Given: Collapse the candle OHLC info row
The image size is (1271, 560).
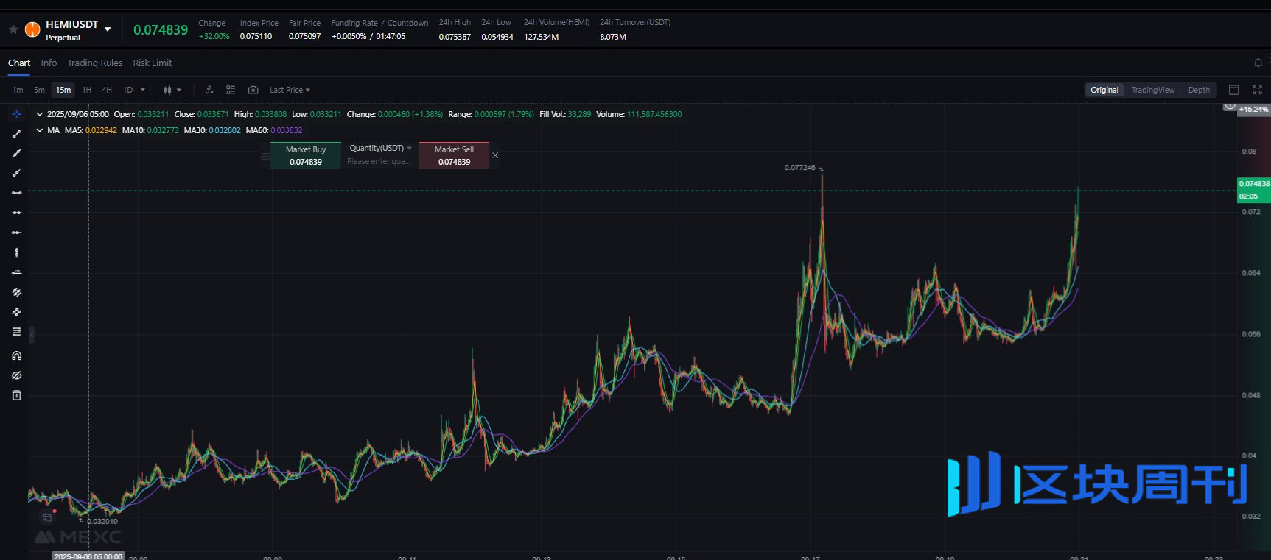Looking at the screenshot, I should point(39,114).
